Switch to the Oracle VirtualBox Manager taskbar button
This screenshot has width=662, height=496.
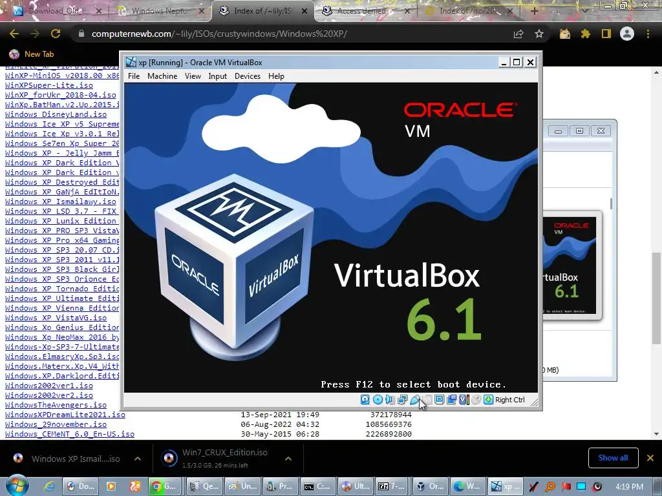tap(430, 486)
